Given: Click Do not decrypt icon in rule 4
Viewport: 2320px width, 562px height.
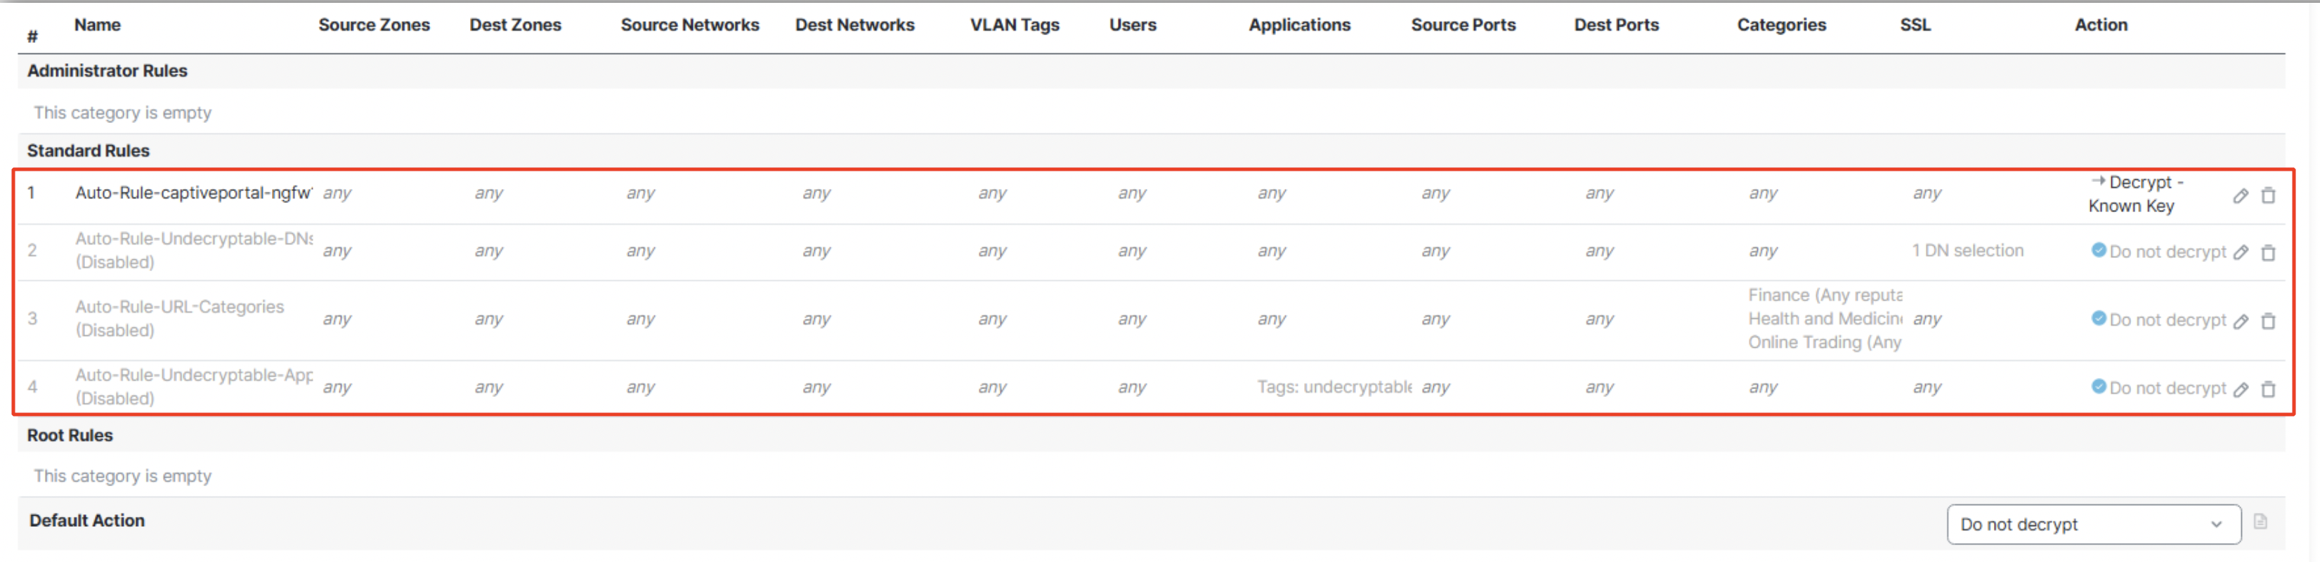Looking at the screenshot, I should 2099,386.
